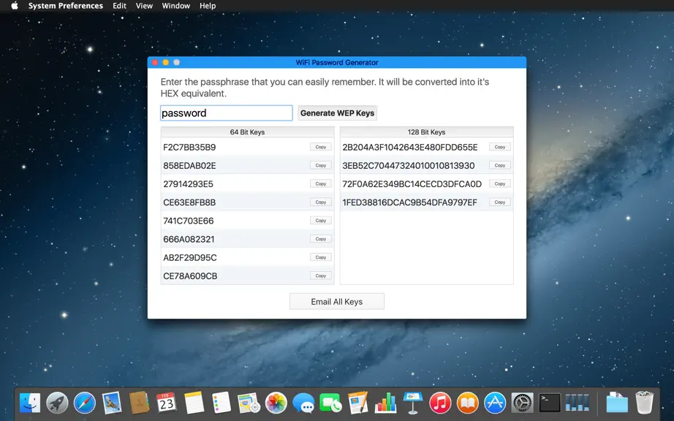Open the App Store dock icon
Viewport: 674px width, 421px height.
[495, 403]
